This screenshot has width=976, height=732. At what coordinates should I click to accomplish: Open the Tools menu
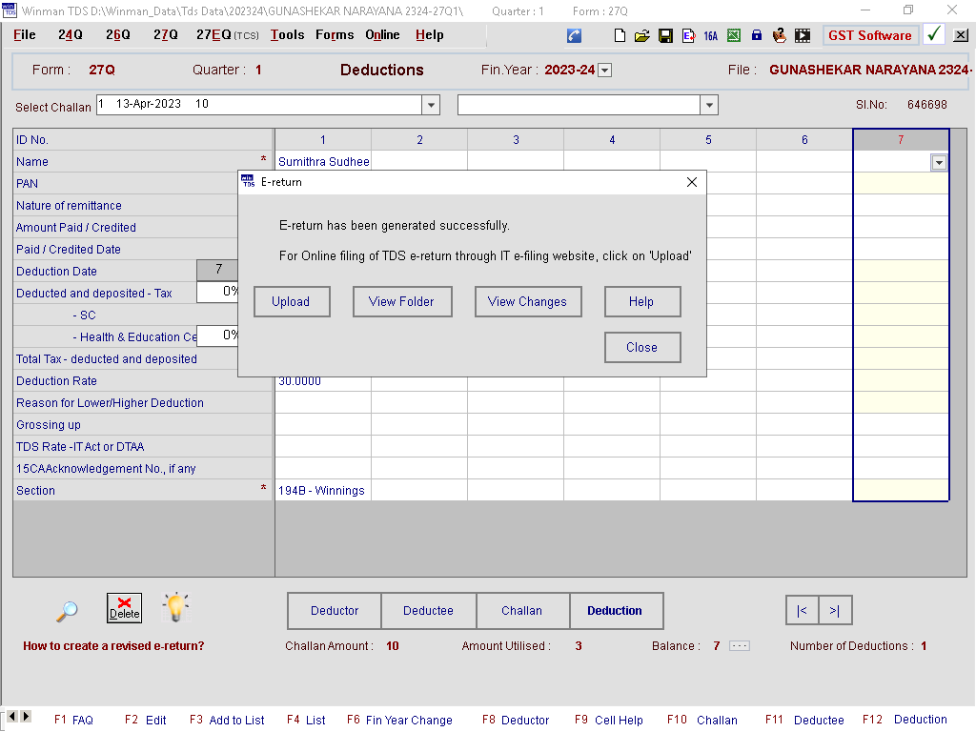tap(287, 35)
